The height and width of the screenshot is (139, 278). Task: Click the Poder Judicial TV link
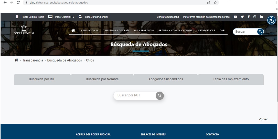pos(65,17)
